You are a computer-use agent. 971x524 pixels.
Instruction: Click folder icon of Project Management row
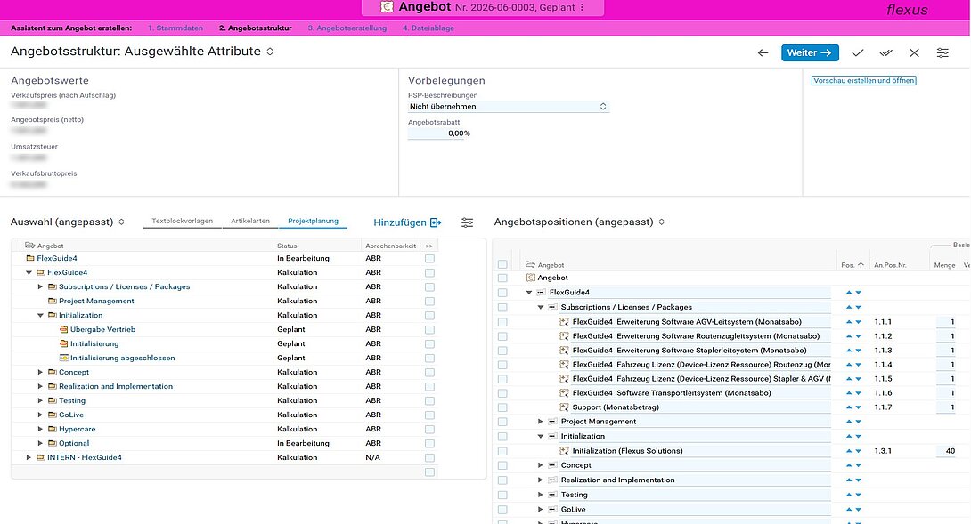pos(52,302)
